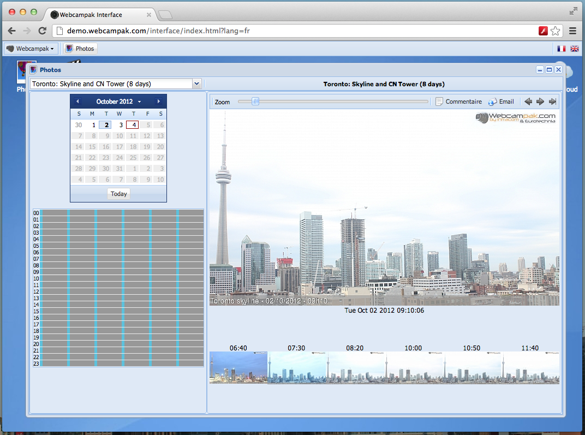Click the Today button
The height and width of the screenshot is (435, 585).
click(118, 194)
